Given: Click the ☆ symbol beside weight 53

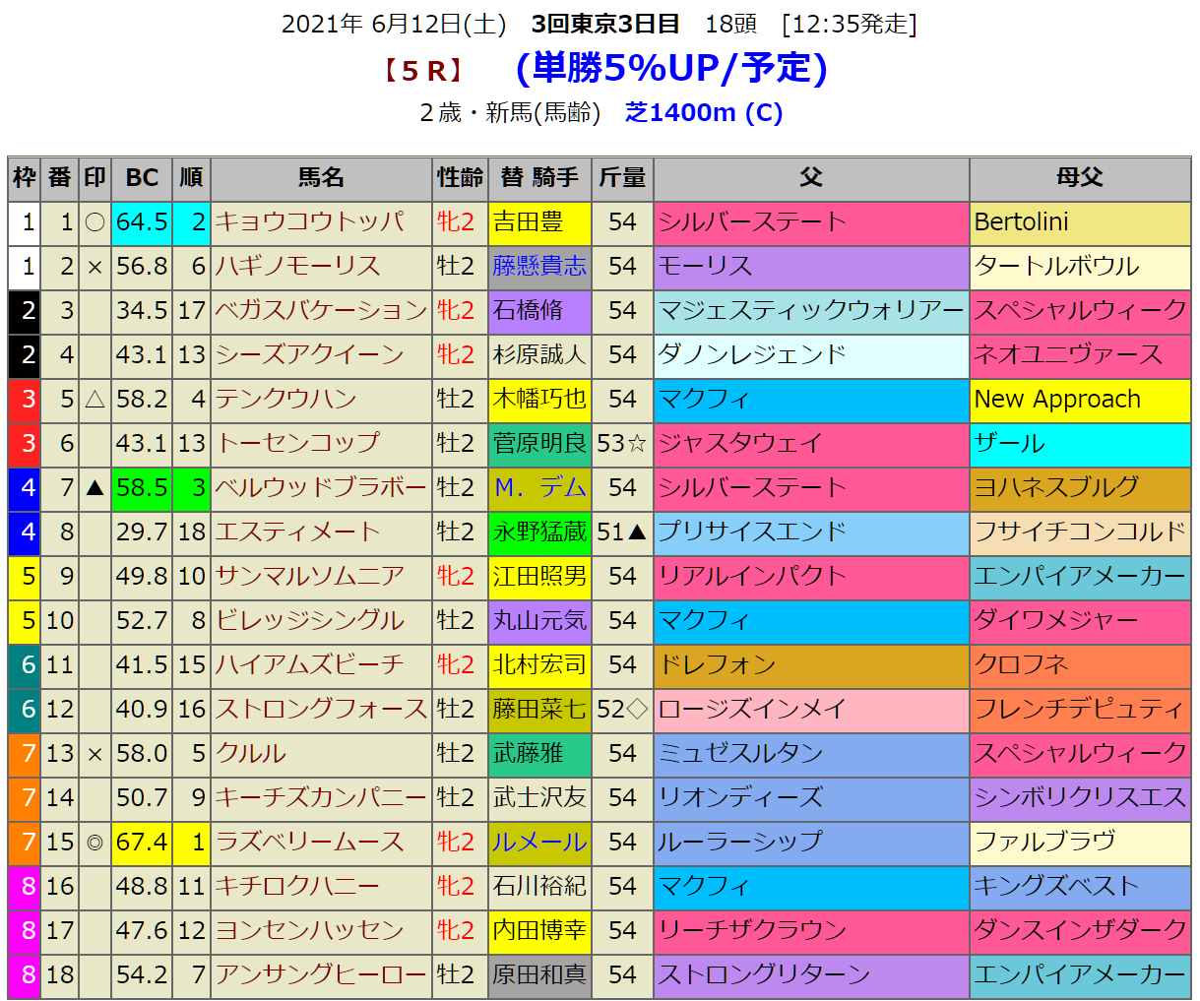Looking at the screenshot, I should (x=637, y=444).
